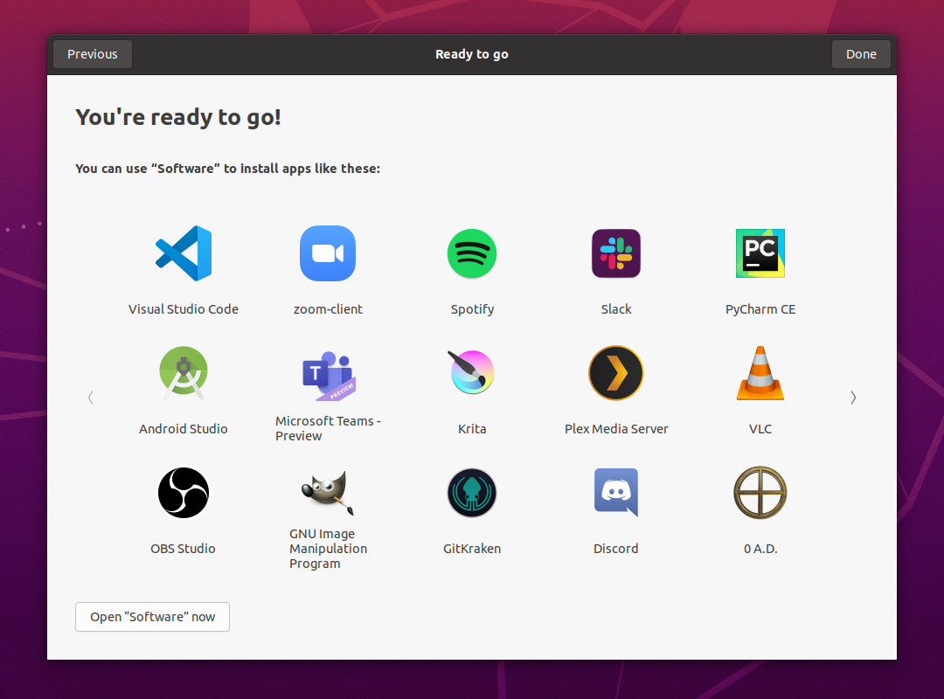Select the "GitKraken" text label
The width and height of the screenshot is (944, 699).
click(x=472, y=549)
